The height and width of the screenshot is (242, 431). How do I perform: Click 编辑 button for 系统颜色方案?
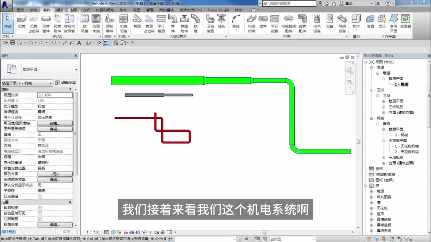(55, 180)
